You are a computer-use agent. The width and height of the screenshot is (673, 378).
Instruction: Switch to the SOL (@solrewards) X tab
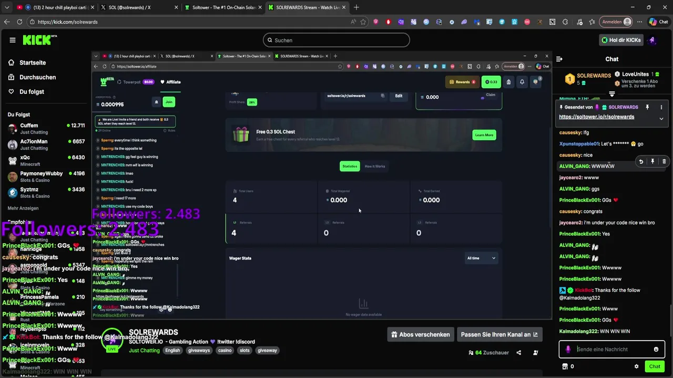coord(138,7)
